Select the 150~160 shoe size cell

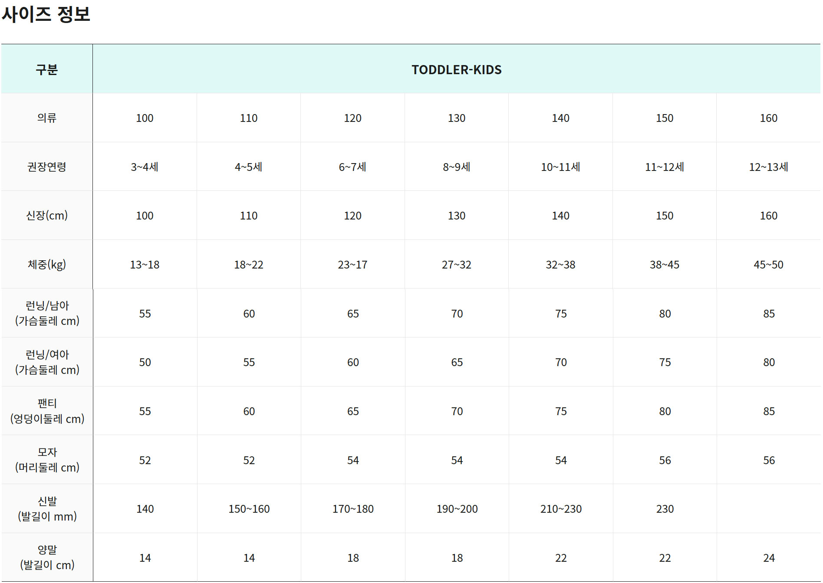249,509
